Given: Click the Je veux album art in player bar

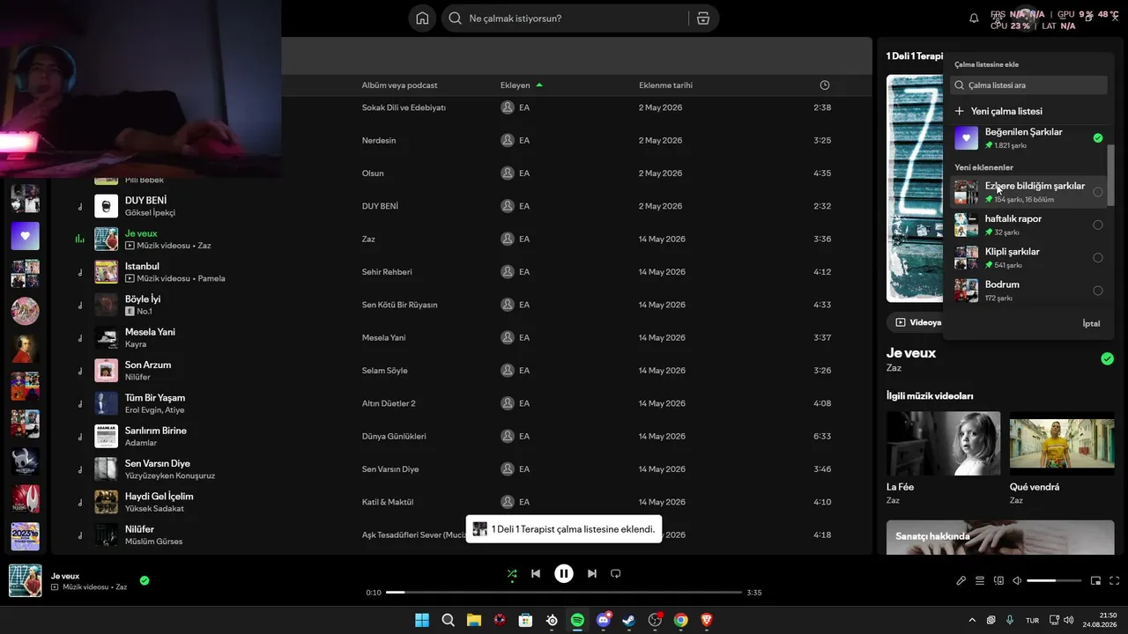Looking at the screenshot, I should [25, 580].
